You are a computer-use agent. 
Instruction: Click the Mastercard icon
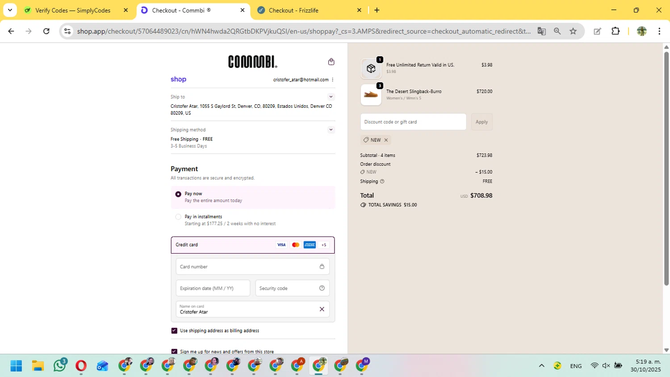pos(295,245)
